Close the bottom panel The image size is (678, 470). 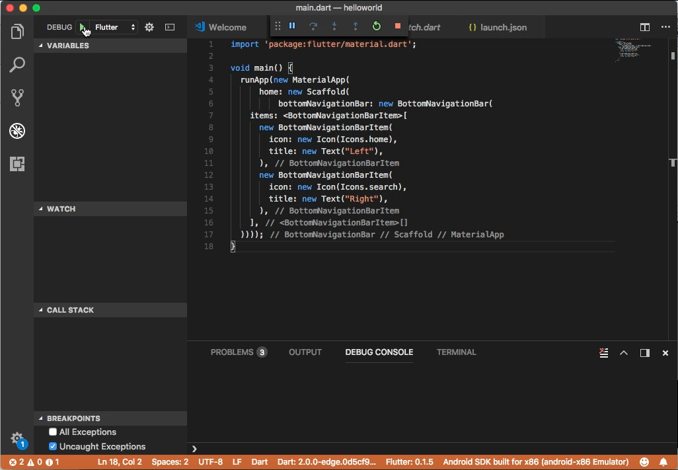[x=665, y=353]
